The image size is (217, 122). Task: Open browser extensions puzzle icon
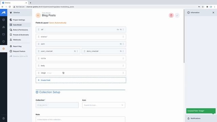coord(207,7)
